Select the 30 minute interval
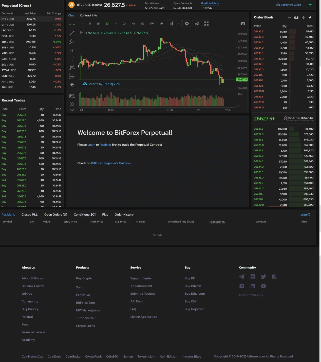The width and height of the screenshot is (321, 362). (107, 24)
